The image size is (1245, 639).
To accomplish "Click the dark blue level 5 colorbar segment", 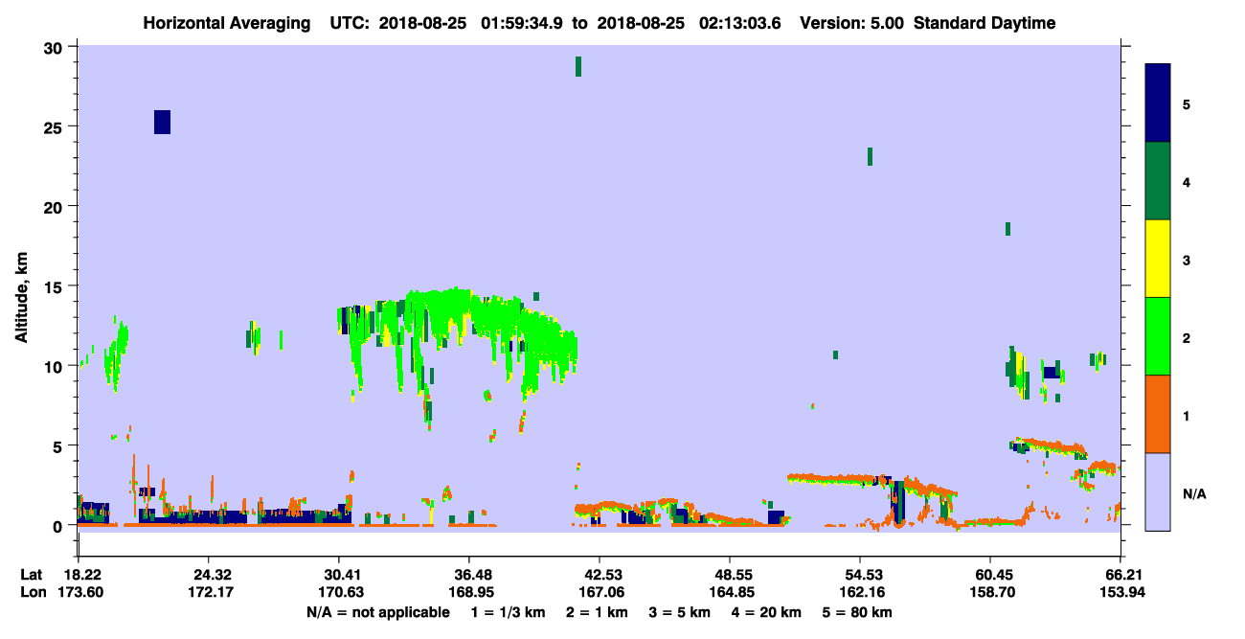I will [x=1158, y=103].
